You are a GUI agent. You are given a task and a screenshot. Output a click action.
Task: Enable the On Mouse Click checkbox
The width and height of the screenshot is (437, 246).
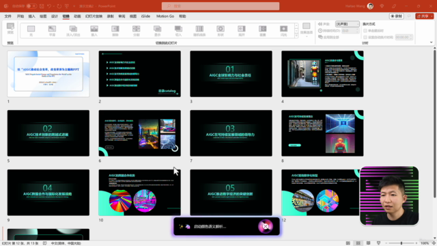coord(365,31)
